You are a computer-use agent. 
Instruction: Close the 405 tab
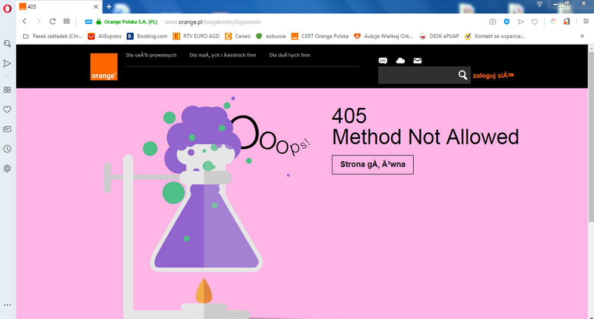tap(96, 7)
